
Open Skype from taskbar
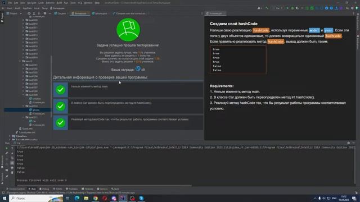pos(141,198)
